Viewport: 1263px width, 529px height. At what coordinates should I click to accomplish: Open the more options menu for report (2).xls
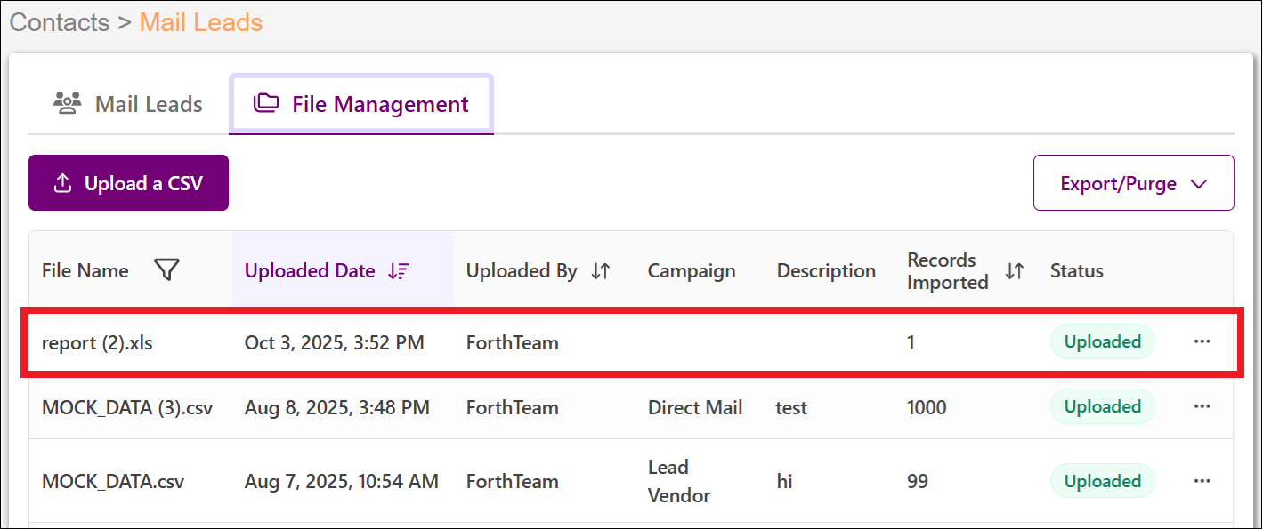pos(1202,341)
